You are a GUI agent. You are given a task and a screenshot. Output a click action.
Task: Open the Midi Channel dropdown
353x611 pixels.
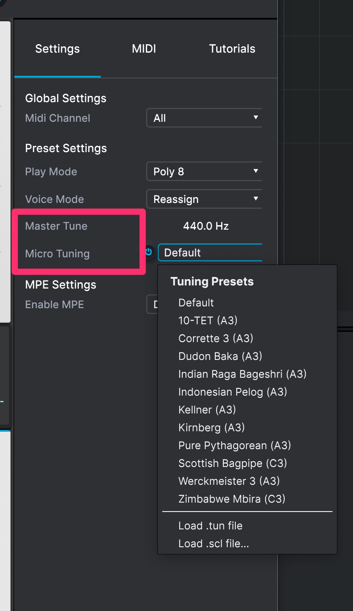(x=204, y=118)
